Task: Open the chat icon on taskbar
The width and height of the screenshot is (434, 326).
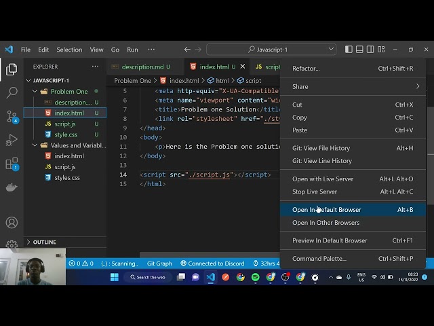Action: [x=196, y=277]
